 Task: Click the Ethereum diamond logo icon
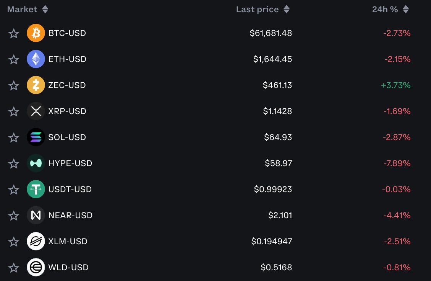(36, 59)
